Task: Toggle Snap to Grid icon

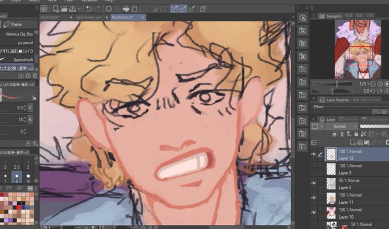Action: pyautogui.click(x=192, y=9)
